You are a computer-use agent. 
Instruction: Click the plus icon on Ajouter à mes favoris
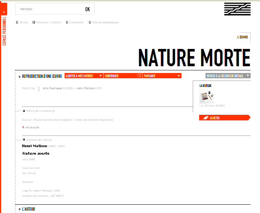click(100, 76)
